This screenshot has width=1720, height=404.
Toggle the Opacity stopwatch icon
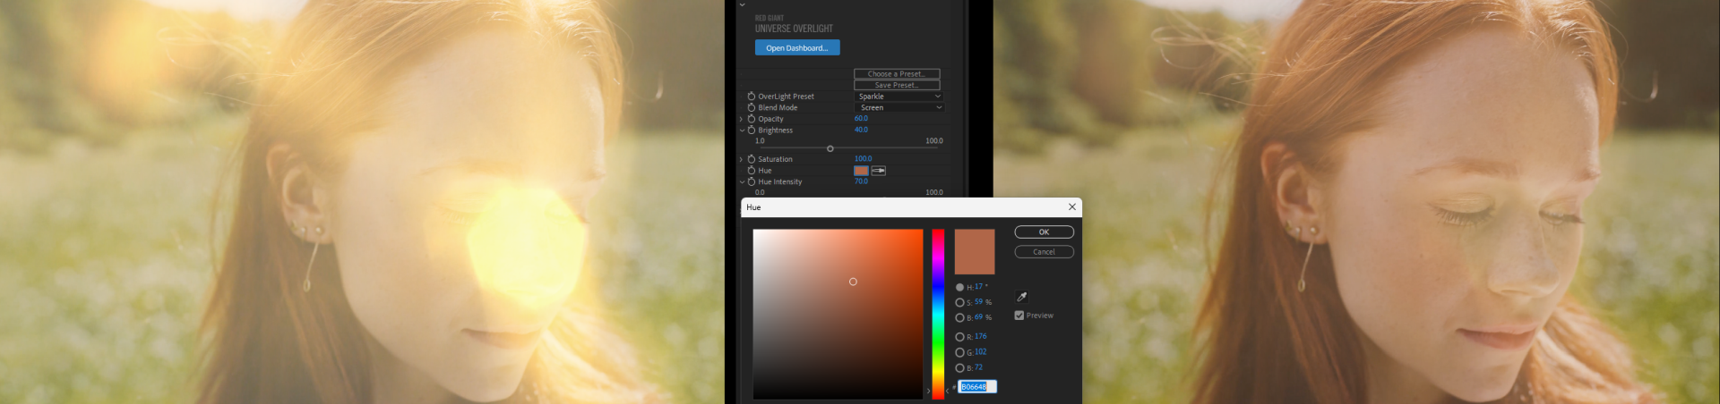(751, 118)
